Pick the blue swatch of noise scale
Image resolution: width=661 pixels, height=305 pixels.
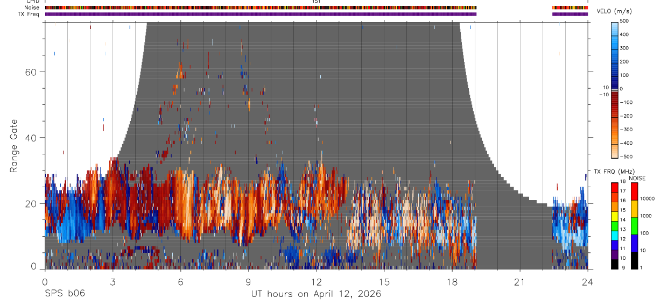(x=635, y=243)
